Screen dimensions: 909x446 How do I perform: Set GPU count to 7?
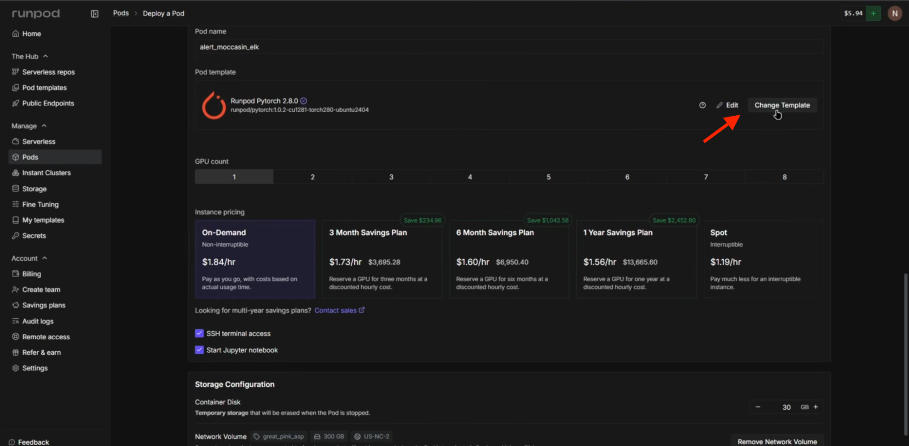(706, 177)
